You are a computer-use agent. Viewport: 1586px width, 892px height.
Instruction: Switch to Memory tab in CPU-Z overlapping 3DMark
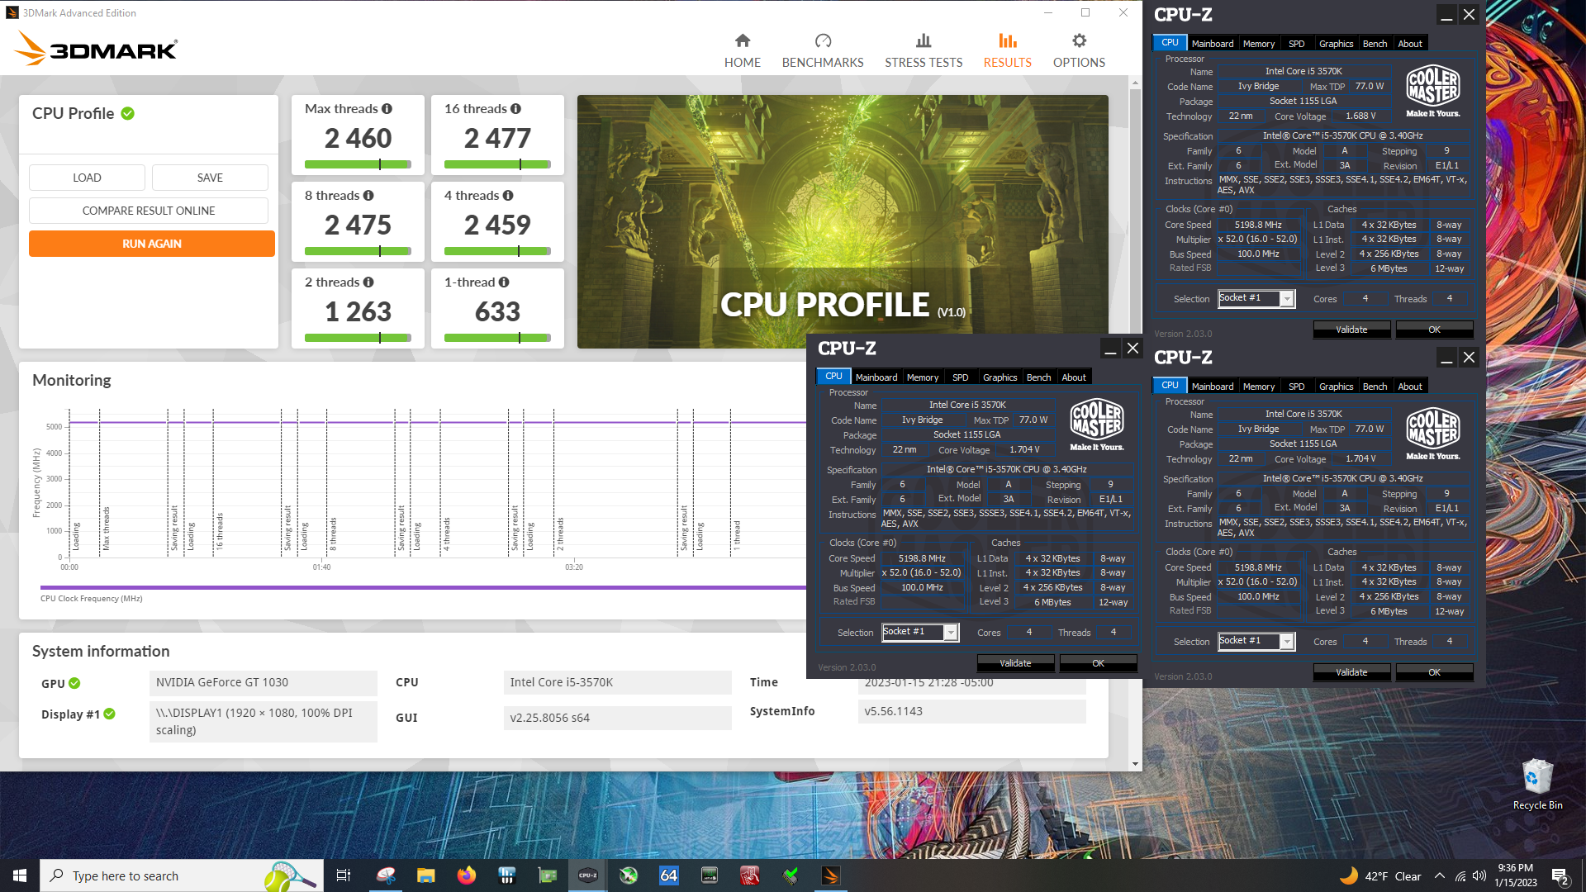(923, 377)
